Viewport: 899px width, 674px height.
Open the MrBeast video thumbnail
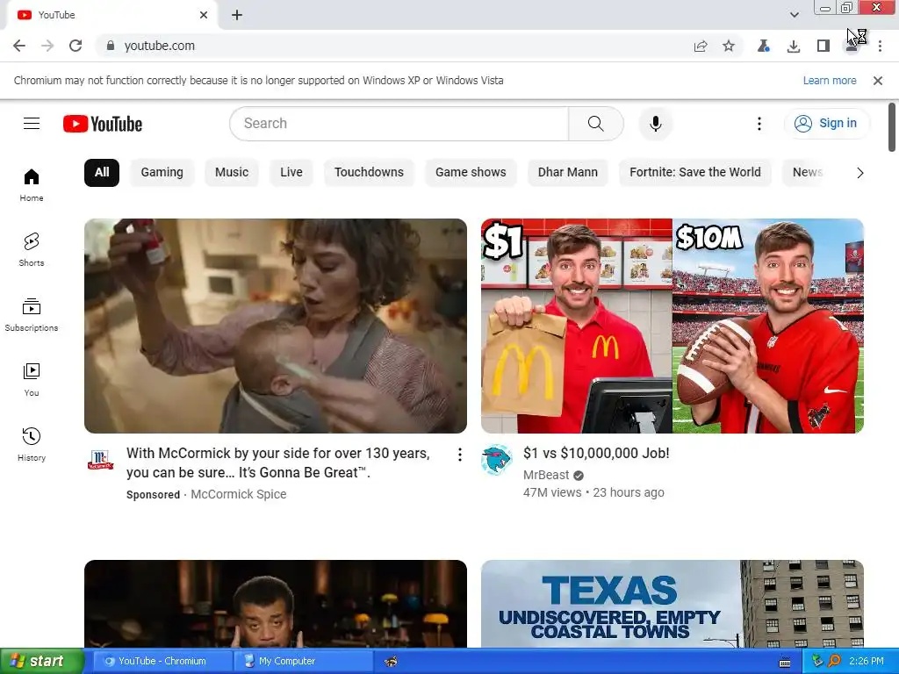point(672,326)
